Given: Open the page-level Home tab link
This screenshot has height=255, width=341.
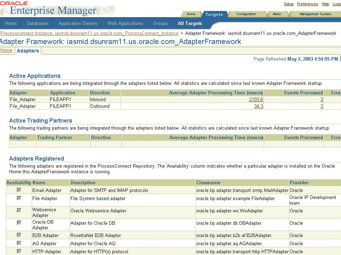Looking at the screenshot, I should pyautogui.click(x=6, y=50).
